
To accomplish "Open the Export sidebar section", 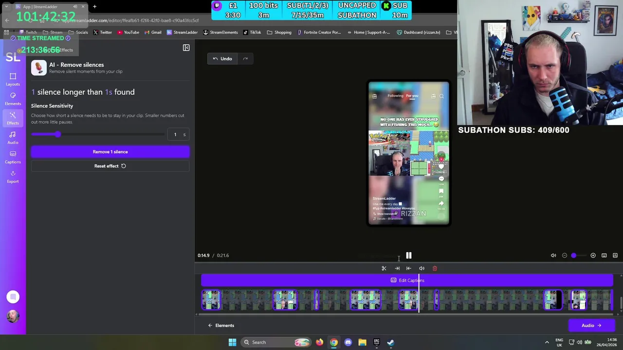I will point(13,176).
